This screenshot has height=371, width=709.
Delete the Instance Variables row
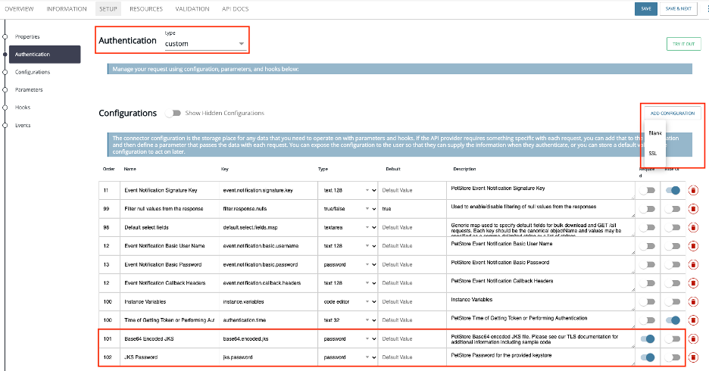click(x=693, y=301)
